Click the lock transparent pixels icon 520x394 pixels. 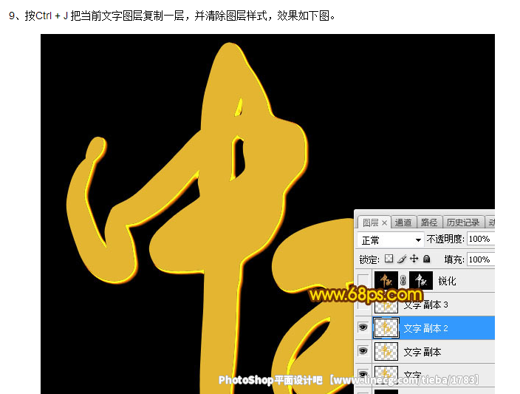pyautogui.click(x=389, y=259)
